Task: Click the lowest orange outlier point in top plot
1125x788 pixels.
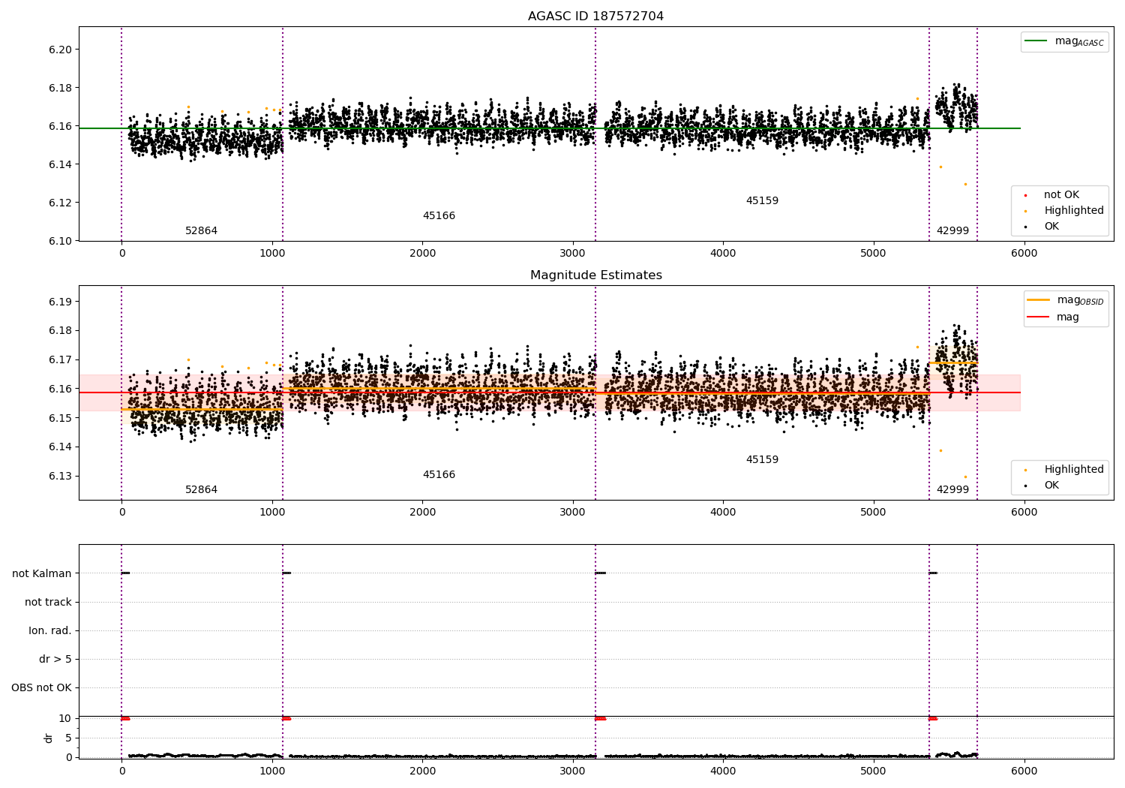Action: tap(965, 185)
